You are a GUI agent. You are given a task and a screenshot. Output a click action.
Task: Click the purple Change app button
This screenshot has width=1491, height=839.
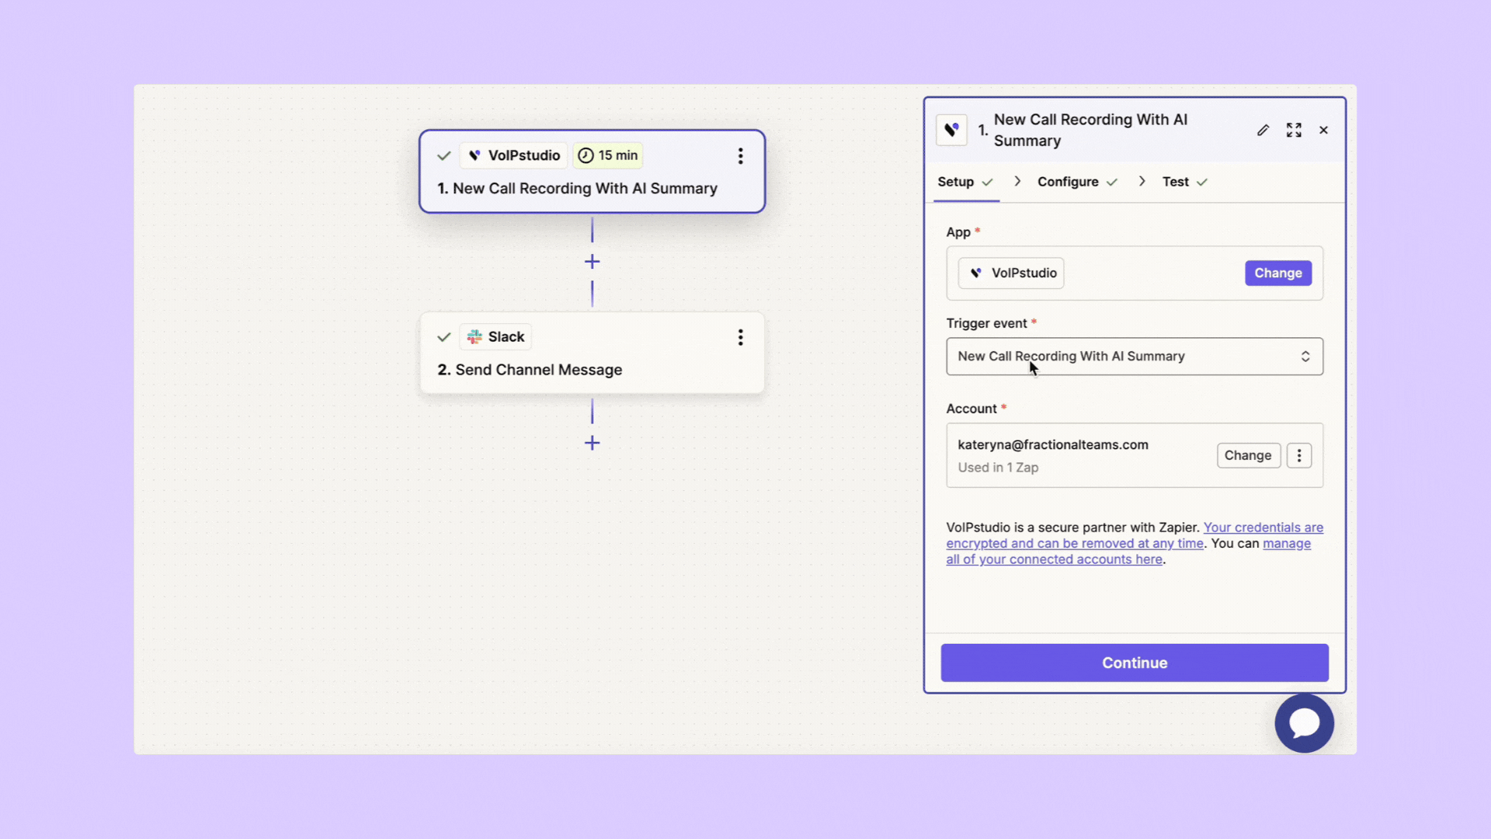(x=1277, y=273)
